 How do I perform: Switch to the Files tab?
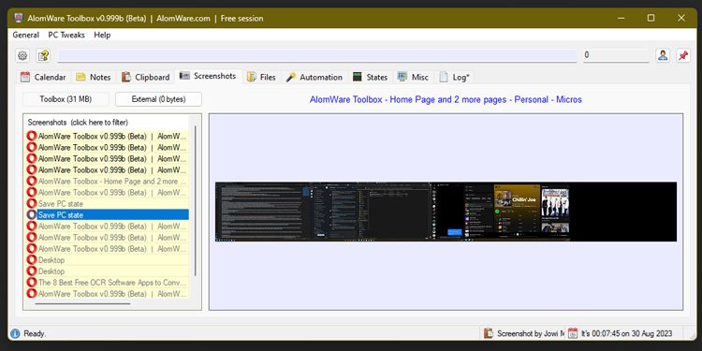click(x=261, y=77)
